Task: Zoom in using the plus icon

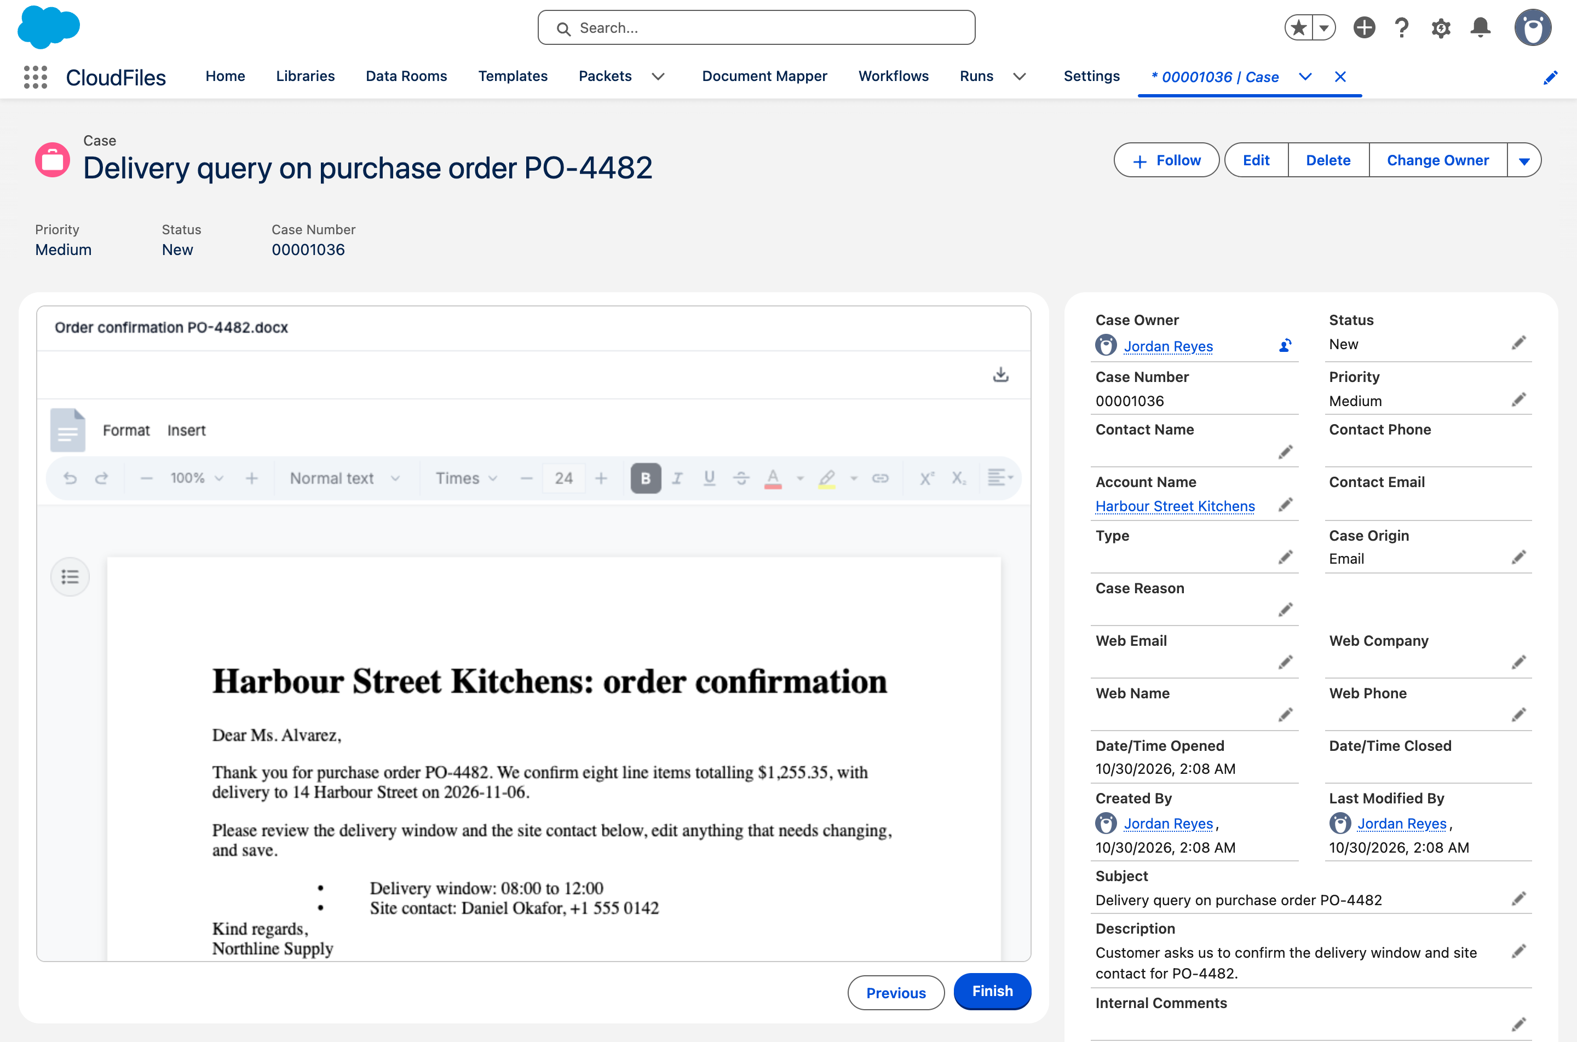Action: click(x=251, y=478)
